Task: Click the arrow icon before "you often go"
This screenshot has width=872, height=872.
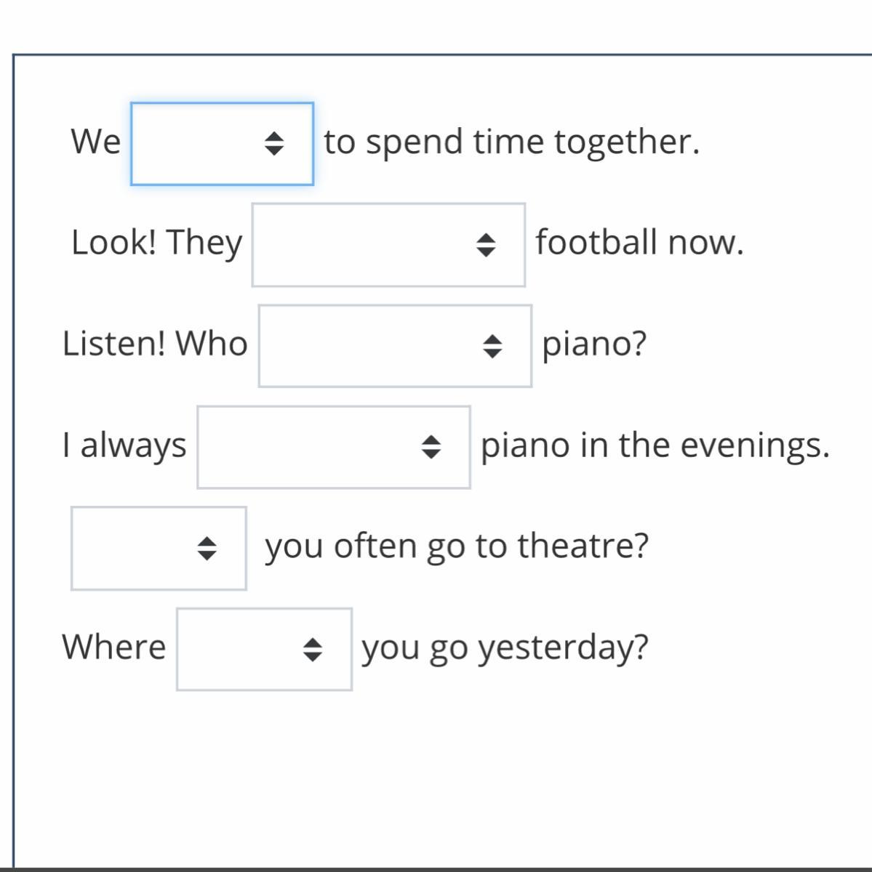Action: point(207,548)
